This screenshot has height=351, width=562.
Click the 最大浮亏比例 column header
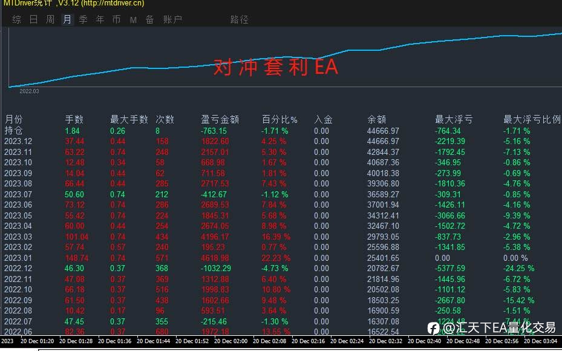point(532,119)
